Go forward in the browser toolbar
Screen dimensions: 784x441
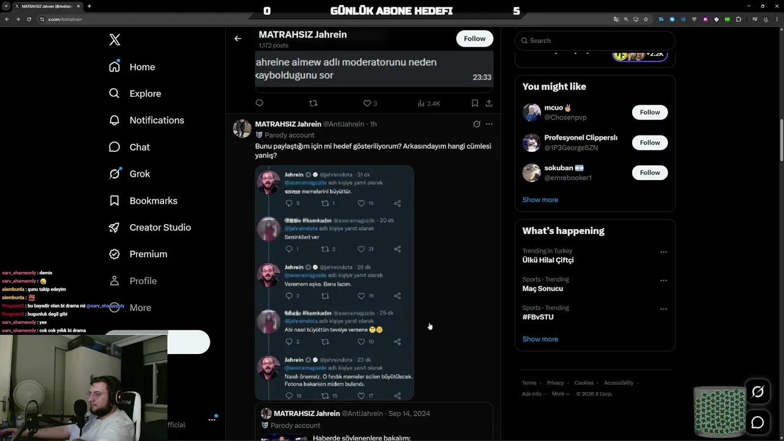click(x=18, y=19)
